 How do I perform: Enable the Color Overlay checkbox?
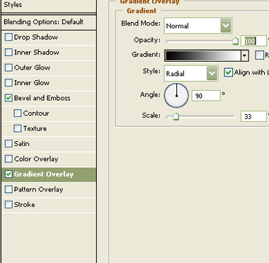[8, 159]
